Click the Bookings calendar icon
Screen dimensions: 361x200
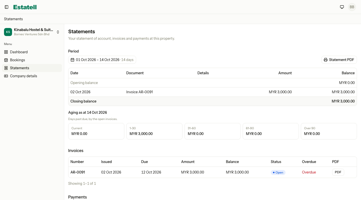pos(6,60)
